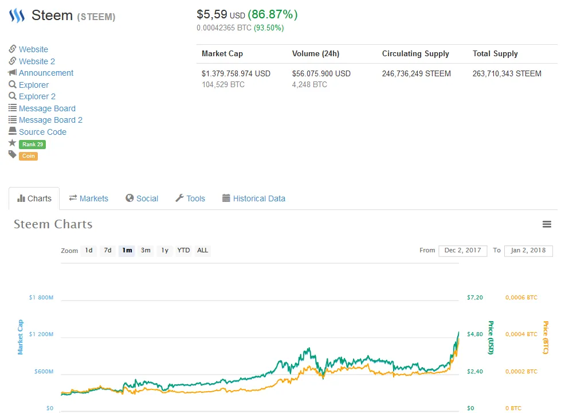Viewport: 573px width, 413px height.
Task: Click the list icon beside Message Board
Action: point(13,108)
